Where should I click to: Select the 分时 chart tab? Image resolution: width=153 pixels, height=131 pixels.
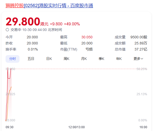pyautogui.click(x=12, y=59)
